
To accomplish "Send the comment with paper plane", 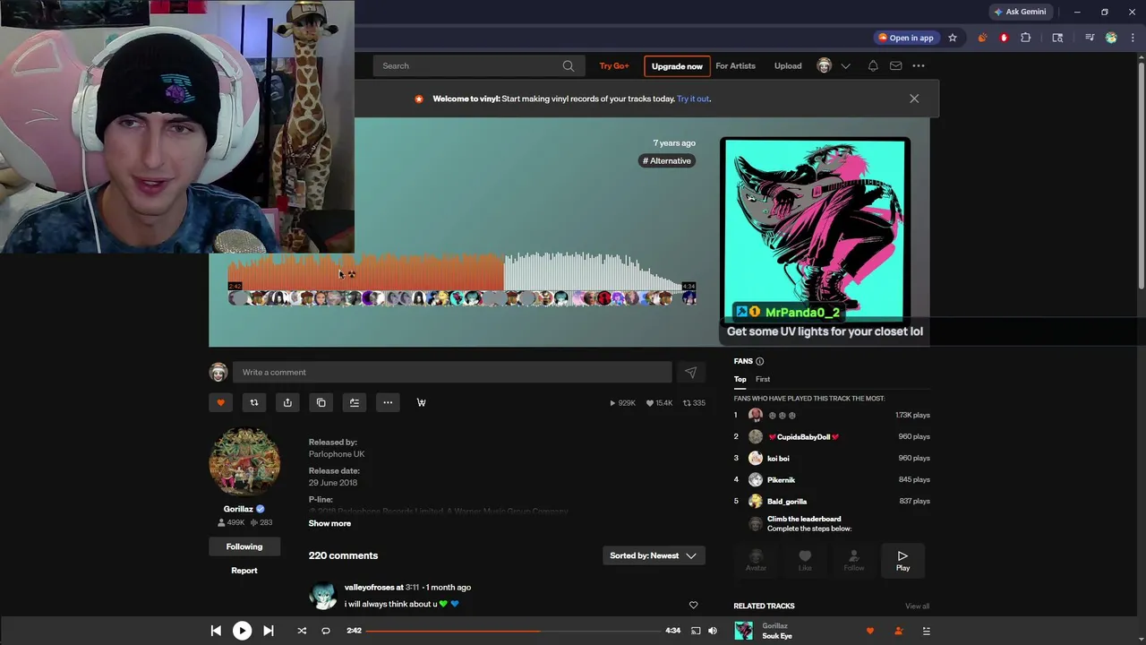I will 690,373.
